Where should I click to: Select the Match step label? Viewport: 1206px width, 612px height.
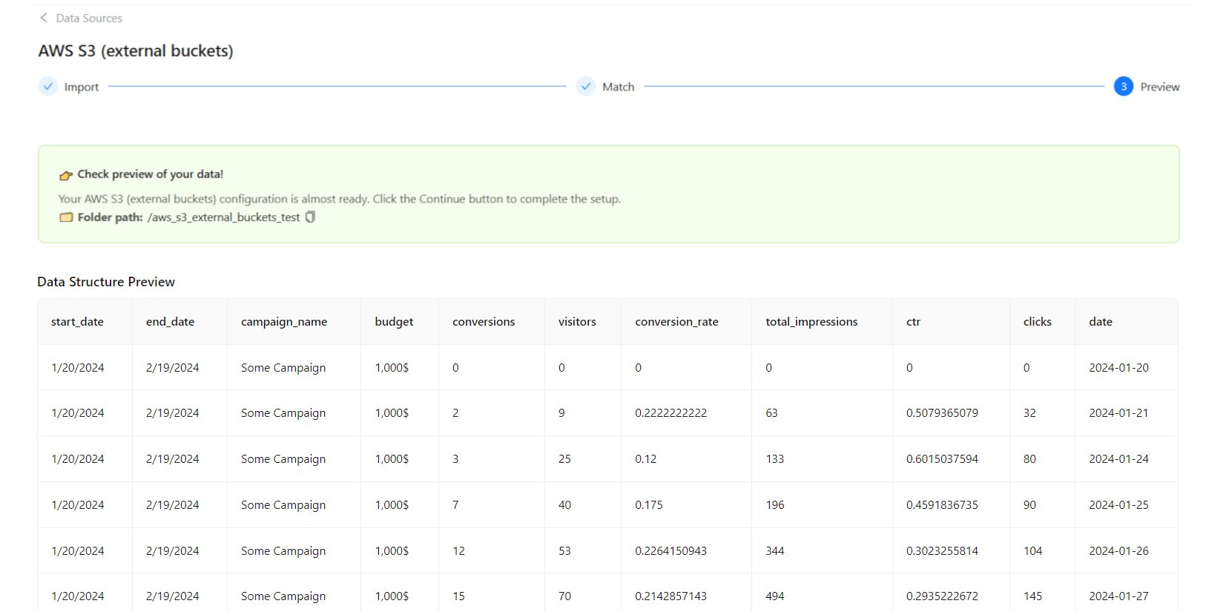(618, 87)
